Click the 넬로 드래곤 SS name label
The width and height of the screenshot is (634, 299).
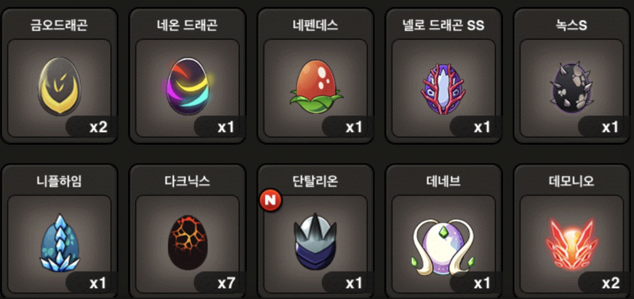[x=443, y=25]
